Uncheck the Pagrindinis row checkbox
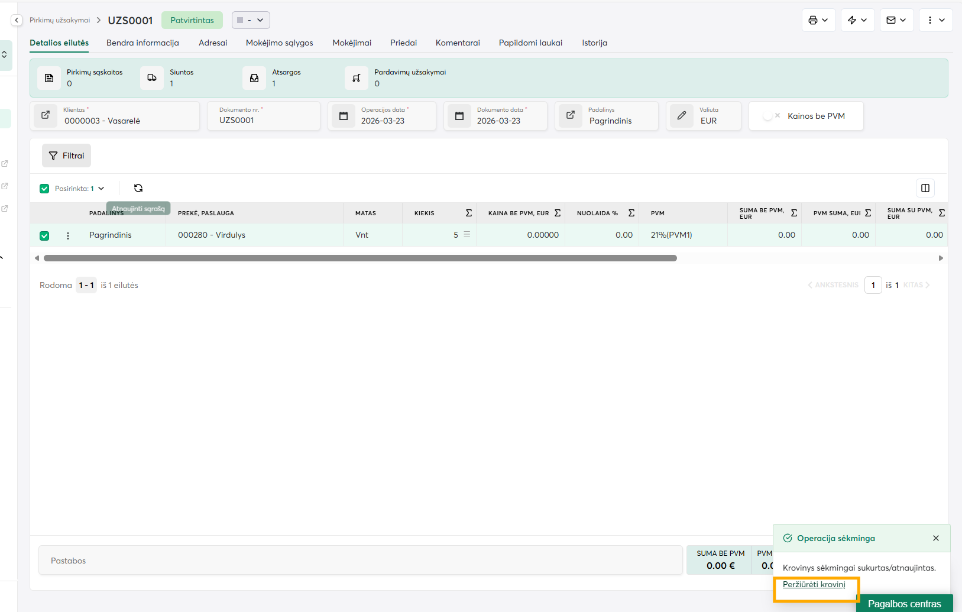Viewport: 962px width, 612px height. (x=44, y=235)
